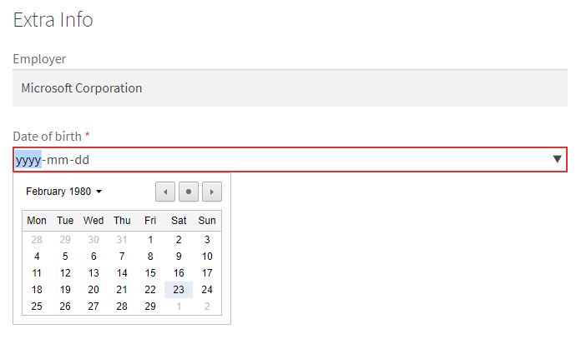
Task: Go to previous month arrow
Action: pyautogui.click(x=165, y=192)
